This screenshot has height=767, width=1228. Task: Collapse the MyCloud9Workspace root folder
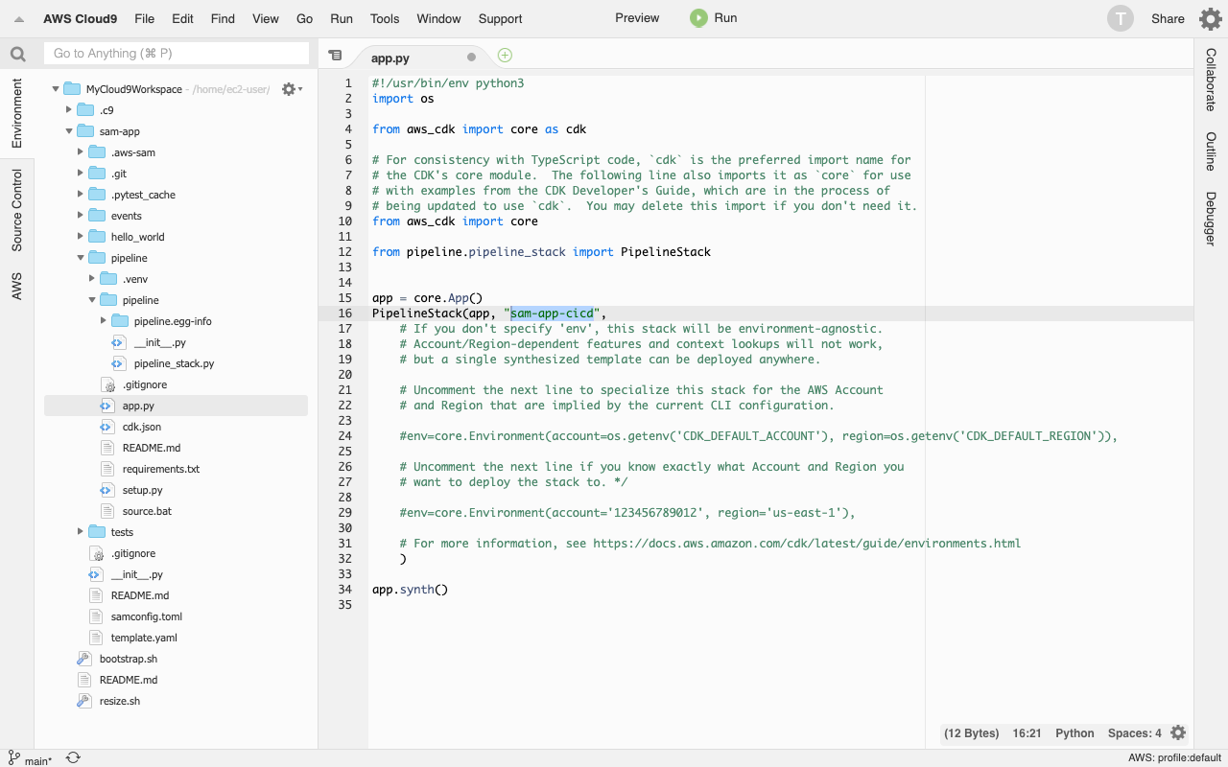(x=56, y=89)
